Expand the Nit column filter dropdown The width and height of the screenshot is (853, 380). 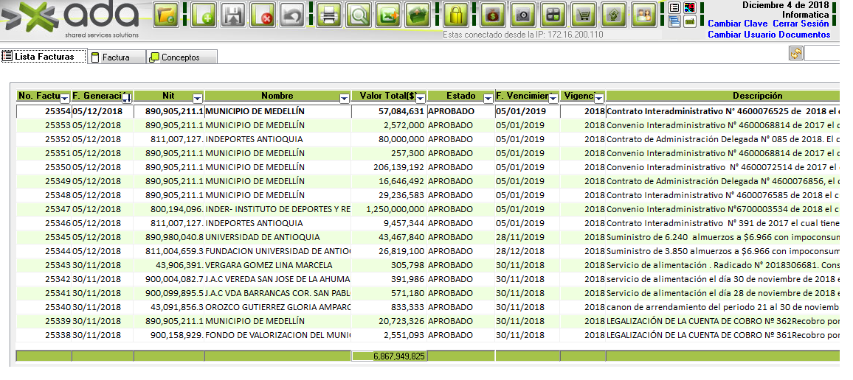point(197,98)
